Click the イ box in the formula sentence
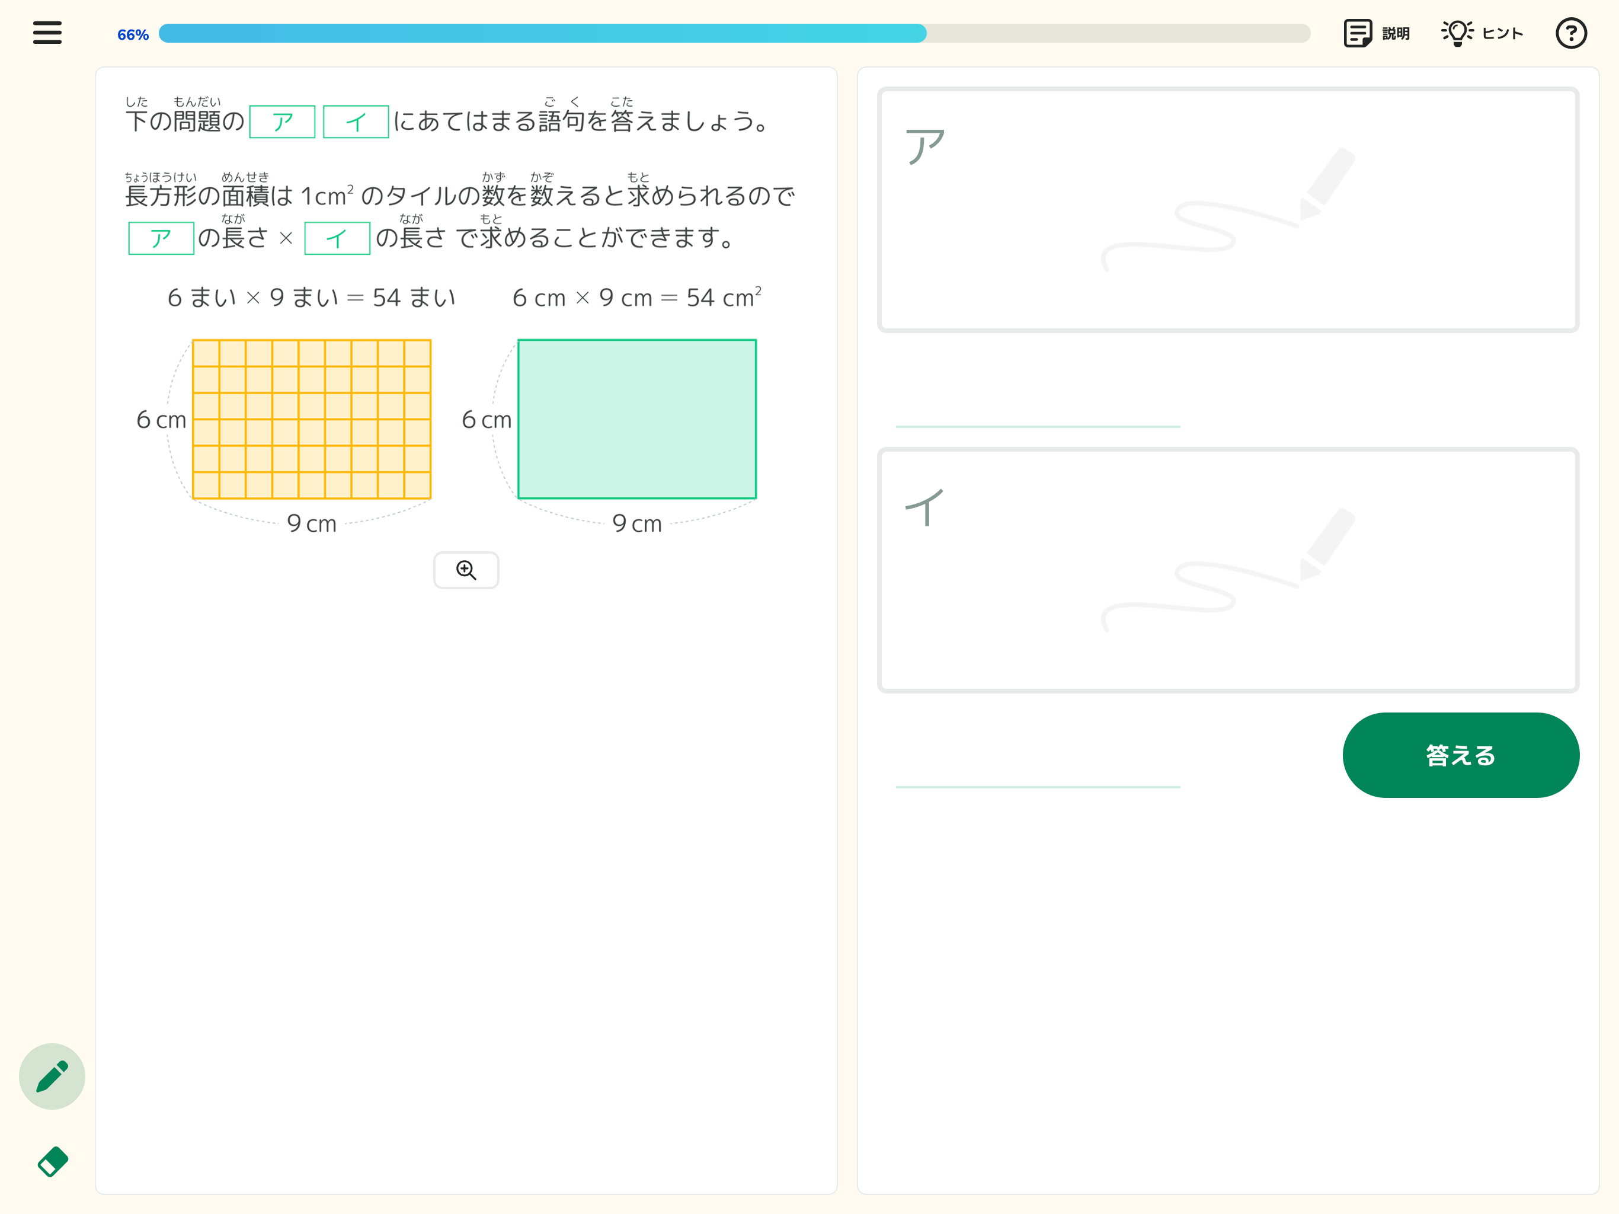The image size is (1619, 1214). coord(337,238)
